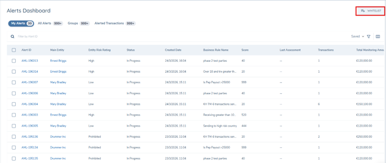Sort by Score column header
Viewport: 386px width, 163px height.
pos(245,50)
